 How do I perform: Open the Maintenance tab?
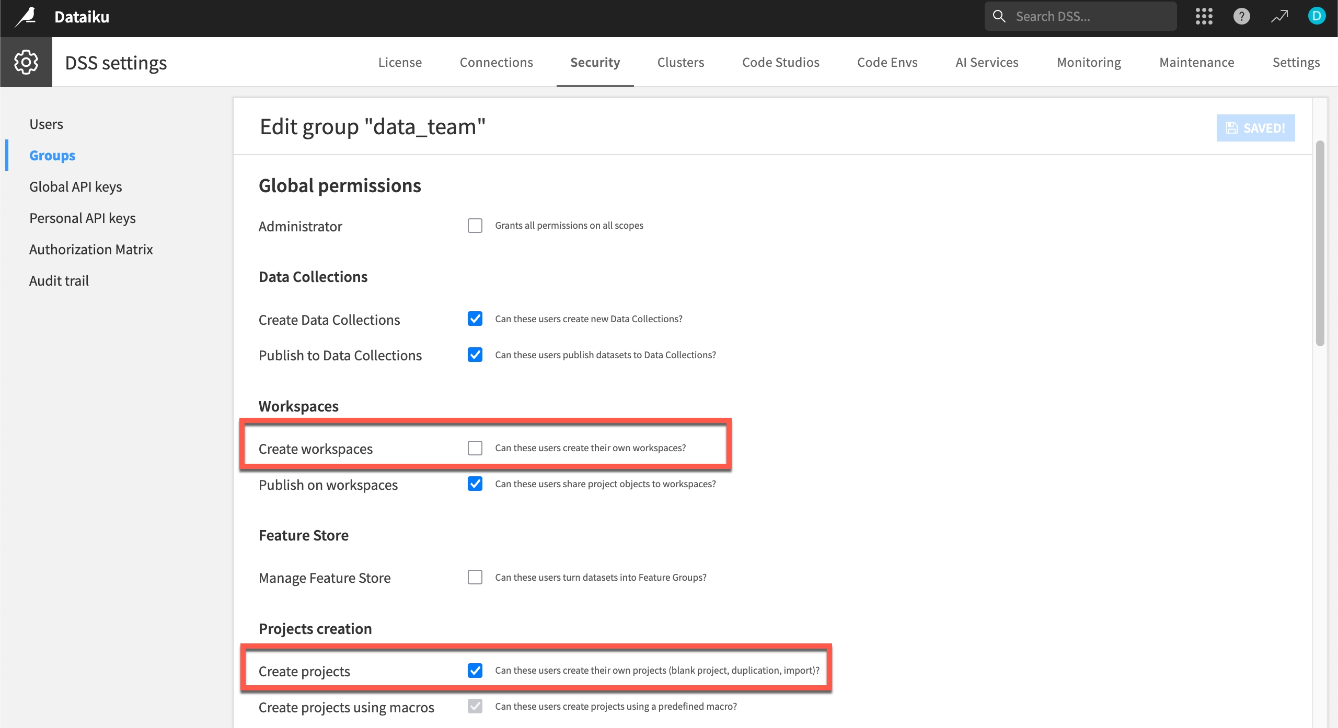[x=1196, y=62]
